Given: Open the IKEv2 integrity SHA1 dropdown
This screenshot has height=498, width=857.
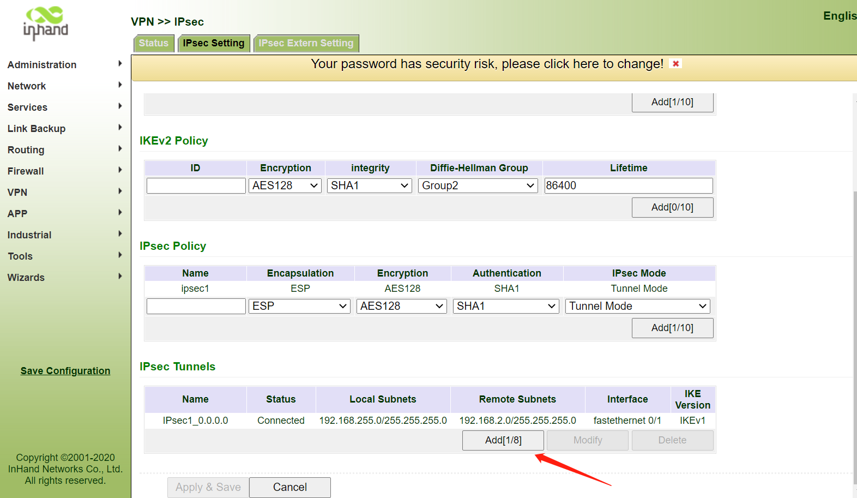Looking at the screenshot, I should (x=370, y=186).
